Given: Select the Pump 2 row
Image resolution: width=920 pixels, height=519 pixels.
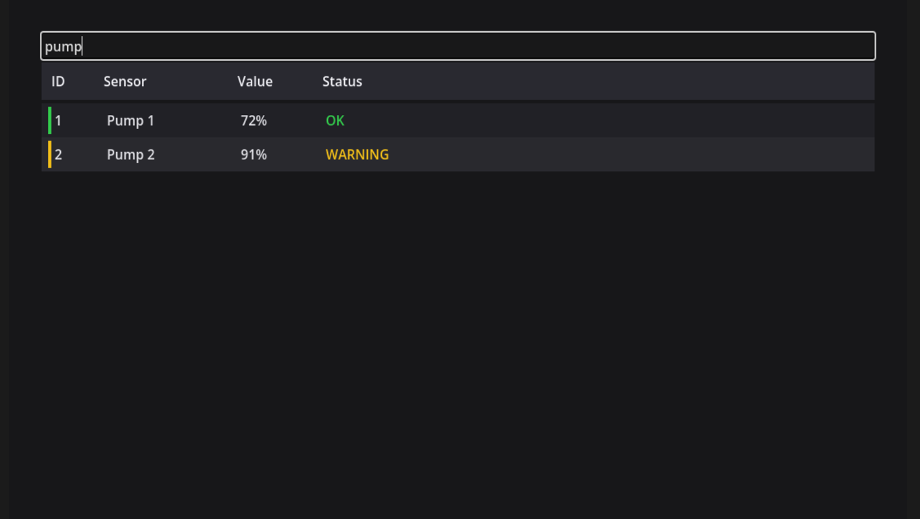Looking at the screenshot, I should [x=458, y=154].
